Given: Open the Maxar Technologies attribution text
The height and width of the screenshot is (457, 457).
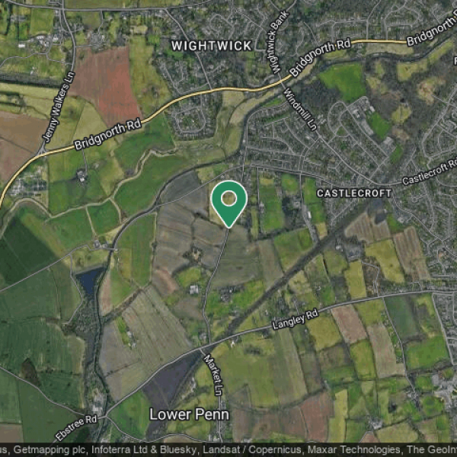Looking at the screenshot, I should (x=354, y=449).
